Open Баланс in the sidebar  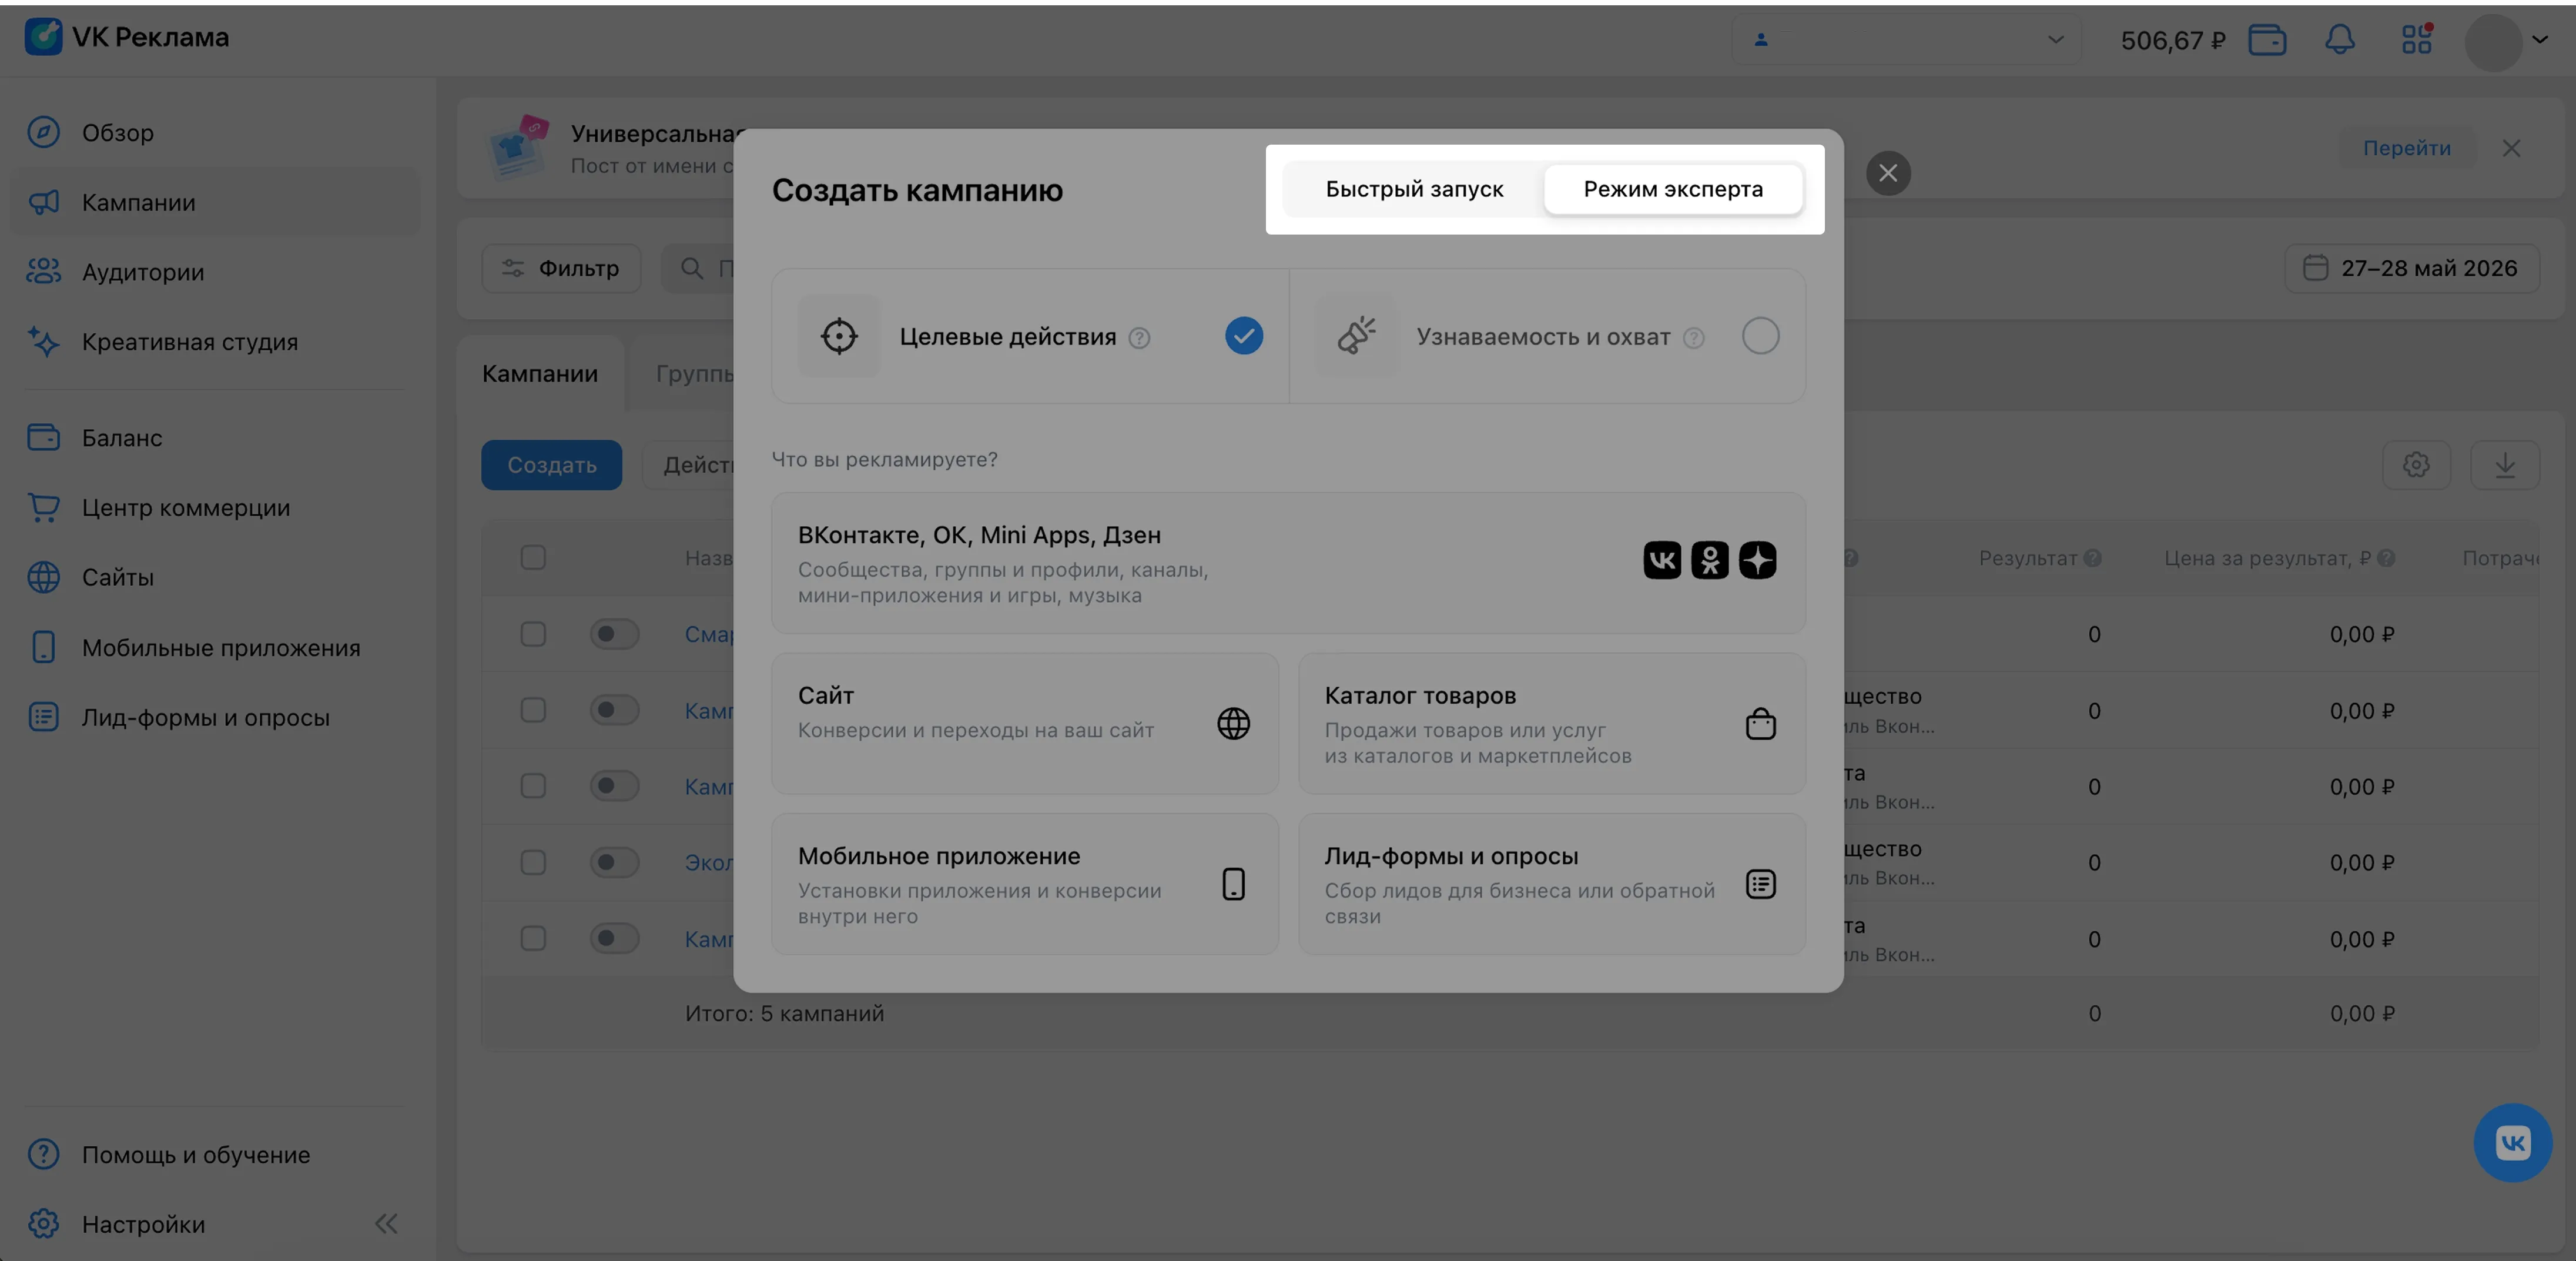point(215,437)
